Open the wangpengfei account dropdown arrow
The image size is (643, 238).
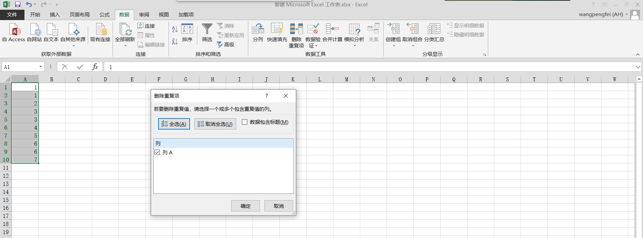coord(626,14)
